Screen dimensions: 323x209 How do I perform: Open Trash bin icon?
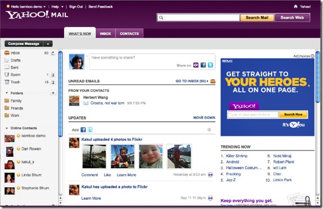point(7,82)
